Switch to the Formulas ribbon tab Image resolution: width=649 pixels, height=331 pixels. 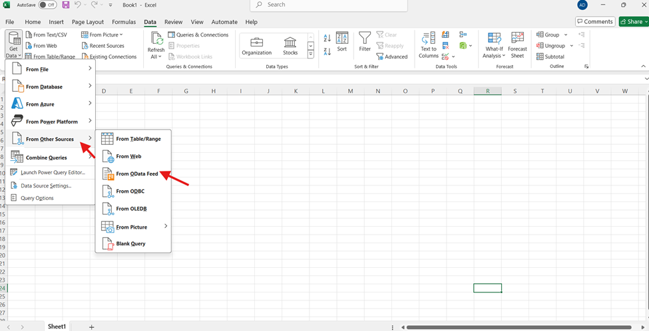pos(124,22)
